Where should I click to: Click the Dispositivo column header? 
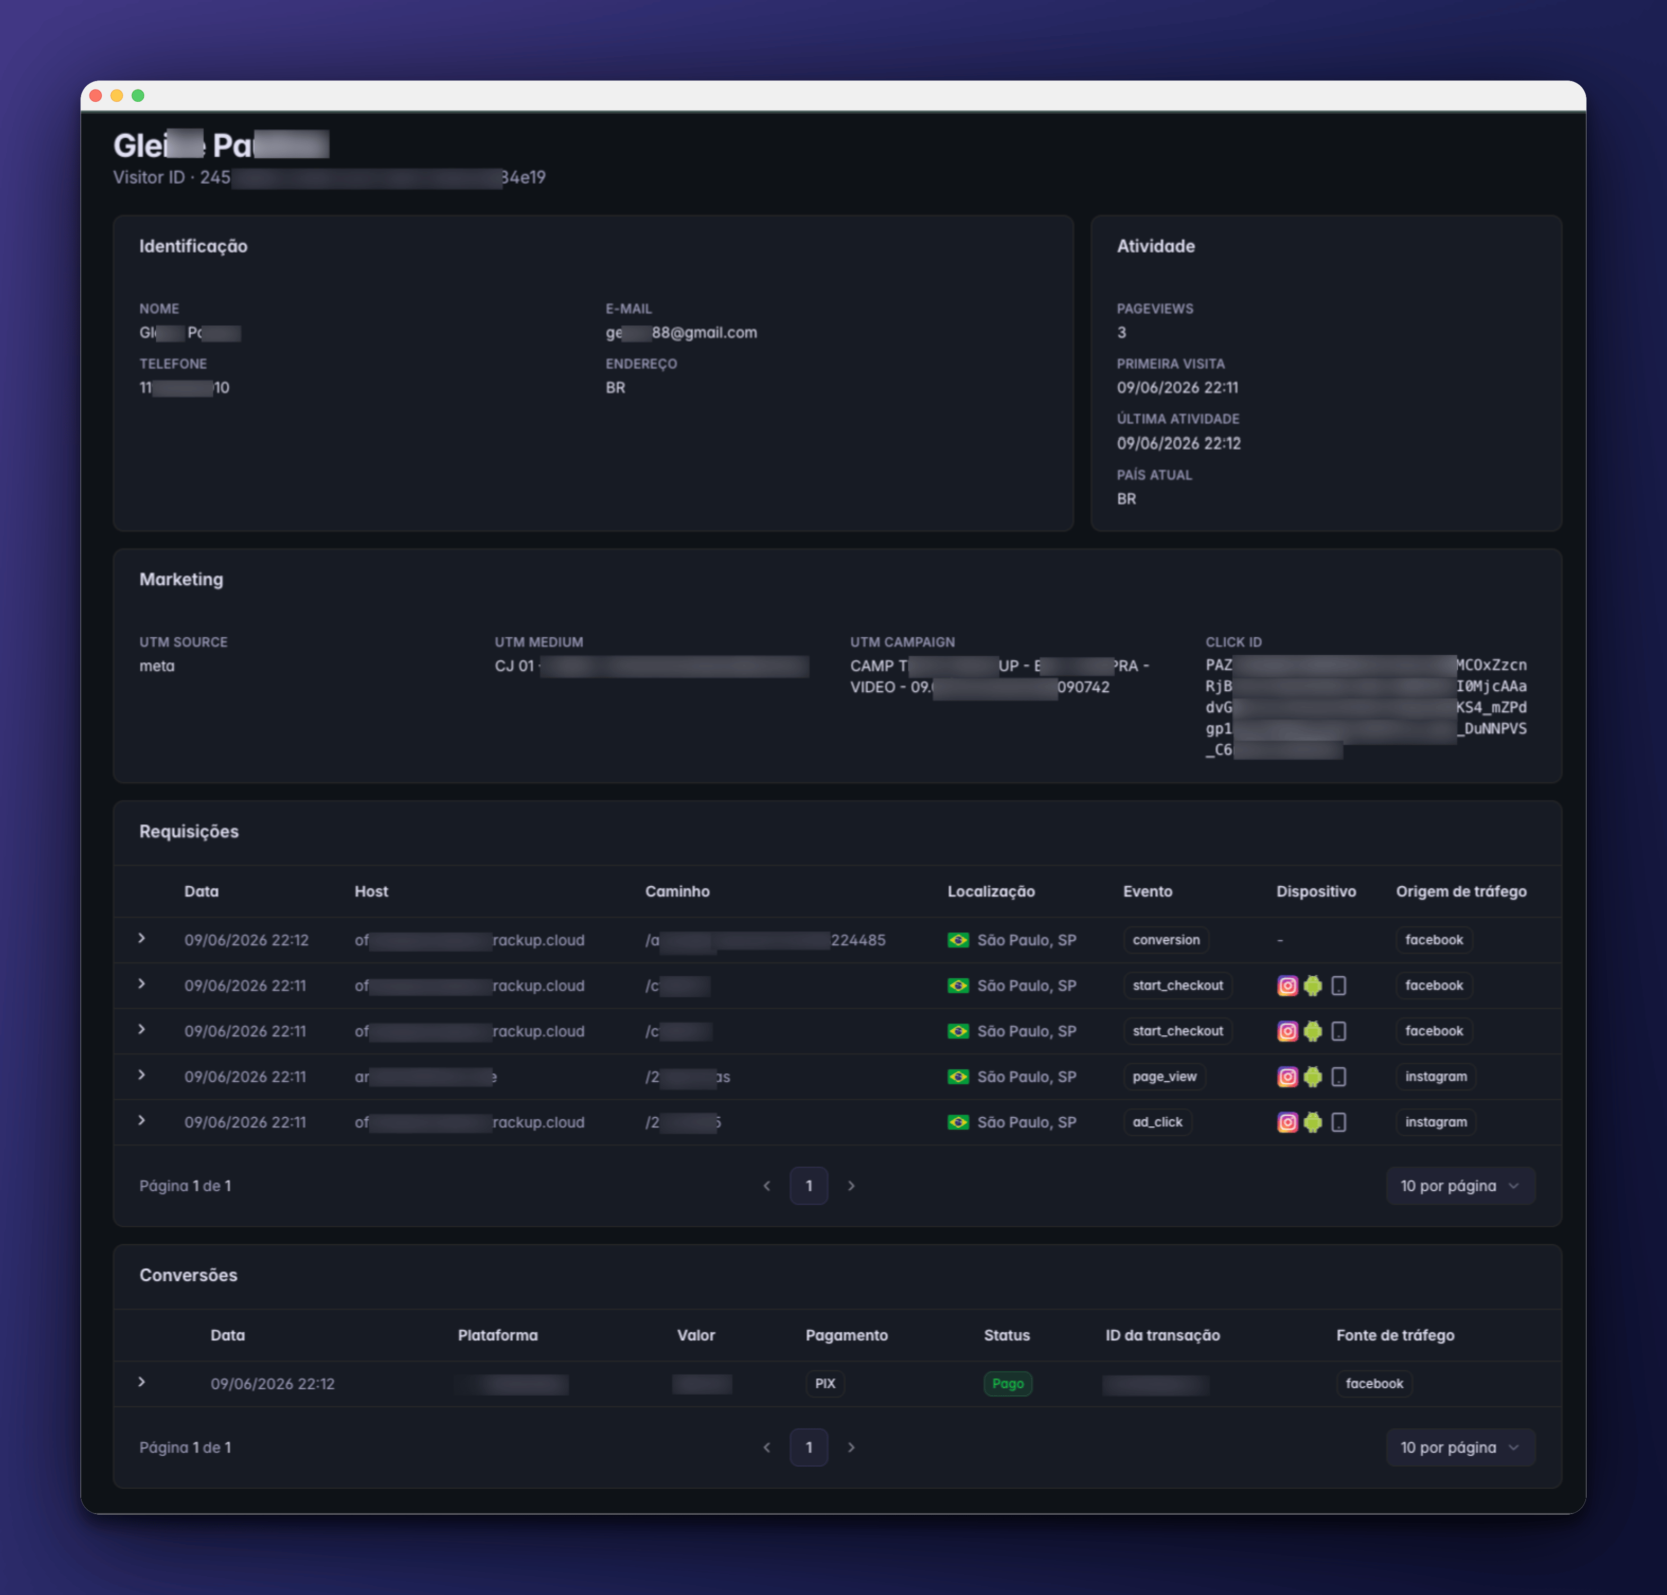[x=1316, y=891]
